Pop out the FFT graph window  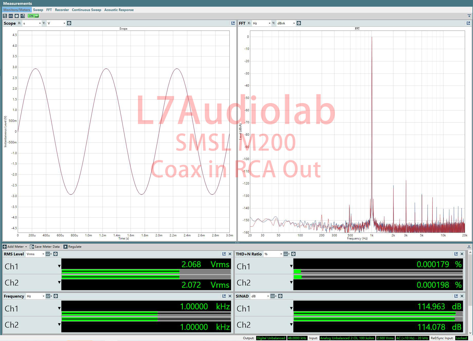[x=468, y=23]
